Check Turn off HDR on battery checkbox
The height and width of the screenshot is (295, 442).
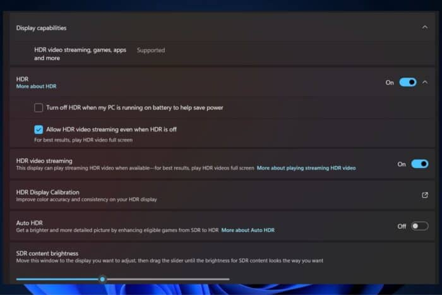(x=39, y=108)
